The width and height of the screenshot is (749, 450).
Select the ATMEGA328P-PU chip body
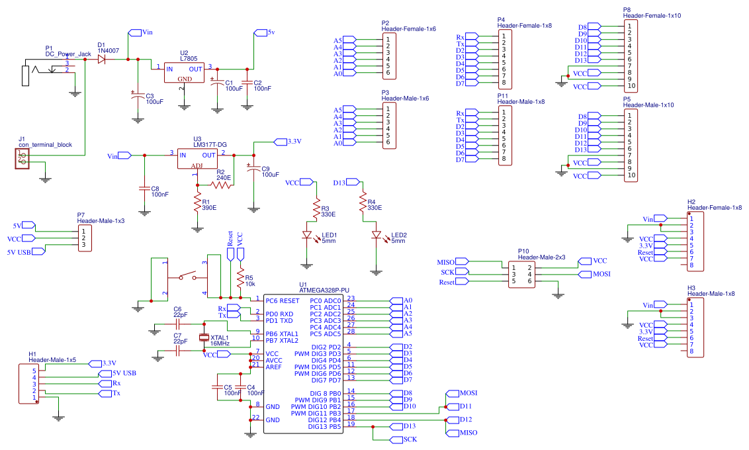303,363
